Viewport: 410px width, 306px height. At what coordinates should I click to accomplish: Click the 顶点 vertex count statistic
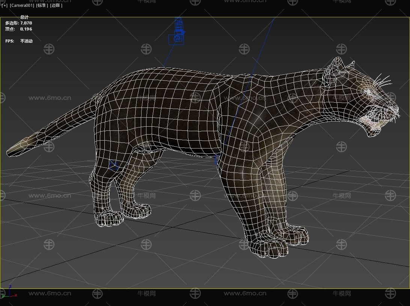pos(18,29)
